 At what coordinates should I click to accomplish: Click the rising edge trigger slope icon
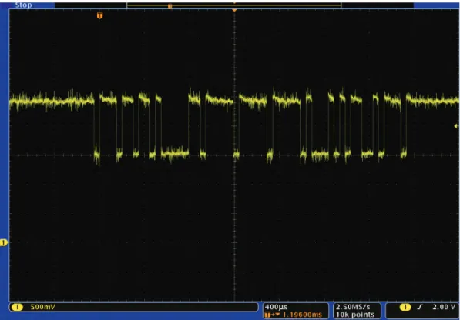click(420, 307)
